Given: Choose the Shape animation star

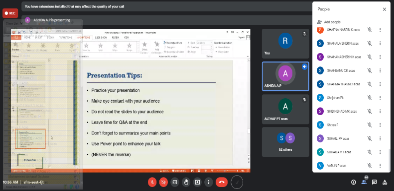Looking at the screenshot, I should coord(129,47).
